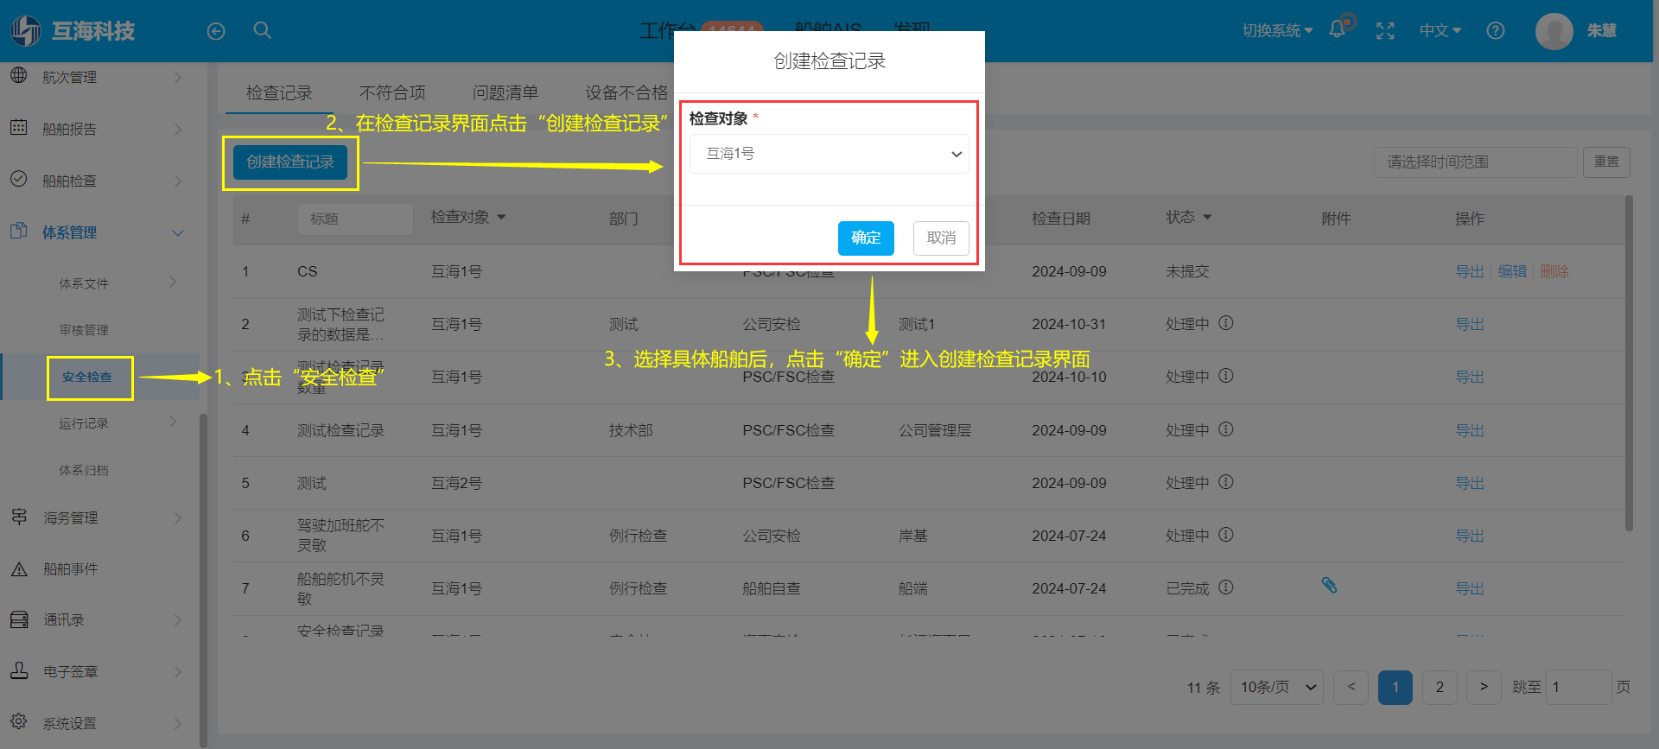The height and width of the screenshot is (749, 1659).
Task: Click the 重置 button
Action: (1606, 162)
